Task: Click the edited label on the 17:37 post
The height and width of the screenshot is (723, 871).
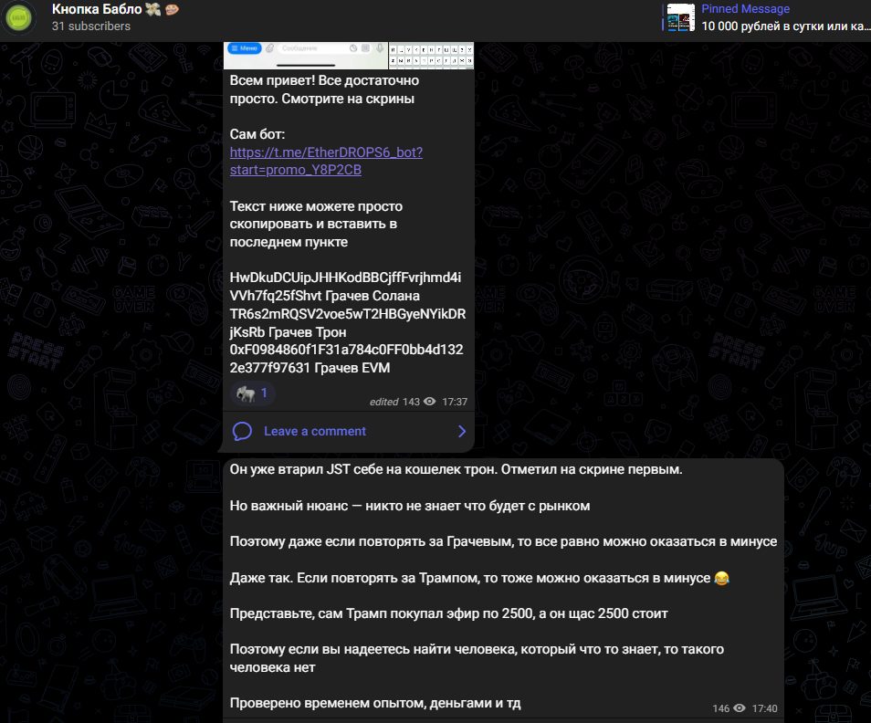Action: tap(383, 402)
